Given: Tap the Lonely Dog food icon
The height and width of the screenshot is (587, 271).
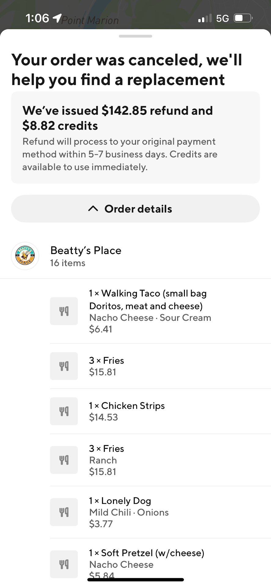Looking at the screenshot, I should tap(64, 512).
